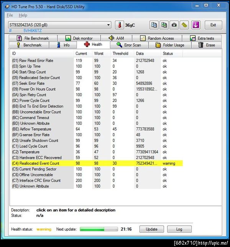230x247 pixels.
Task: Click the HD Tune title bar app icon
Action: pyautogui.click(x=7, y=7)
